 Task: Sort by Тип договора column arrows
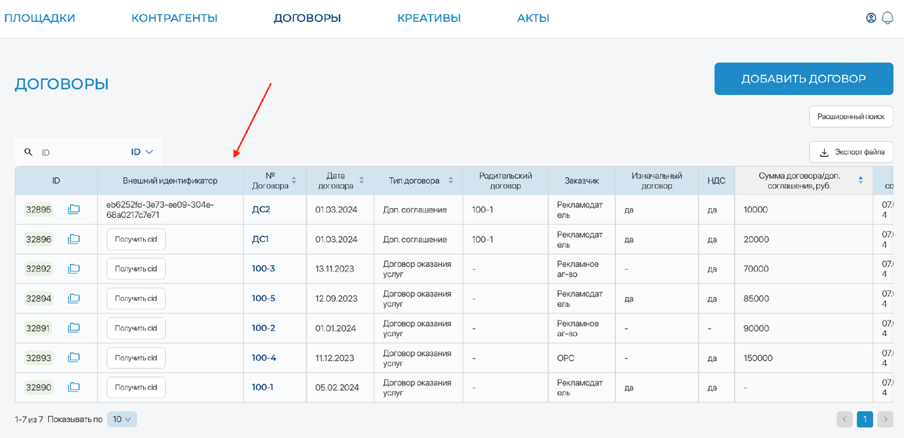[x=450, y=180]
